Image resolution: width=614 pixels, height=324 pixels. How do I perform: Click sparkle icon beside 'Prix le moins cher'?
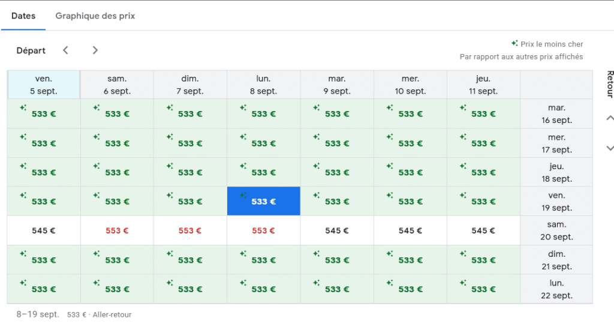(514, 43)
